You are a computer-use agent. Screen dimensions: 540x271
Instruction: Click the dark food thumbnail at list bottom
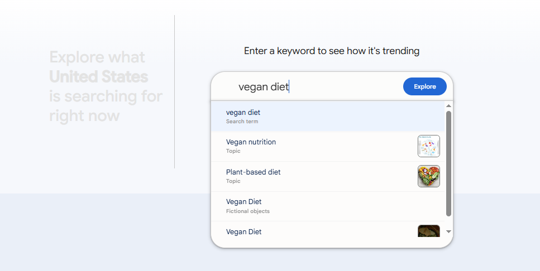coord(429,231)
